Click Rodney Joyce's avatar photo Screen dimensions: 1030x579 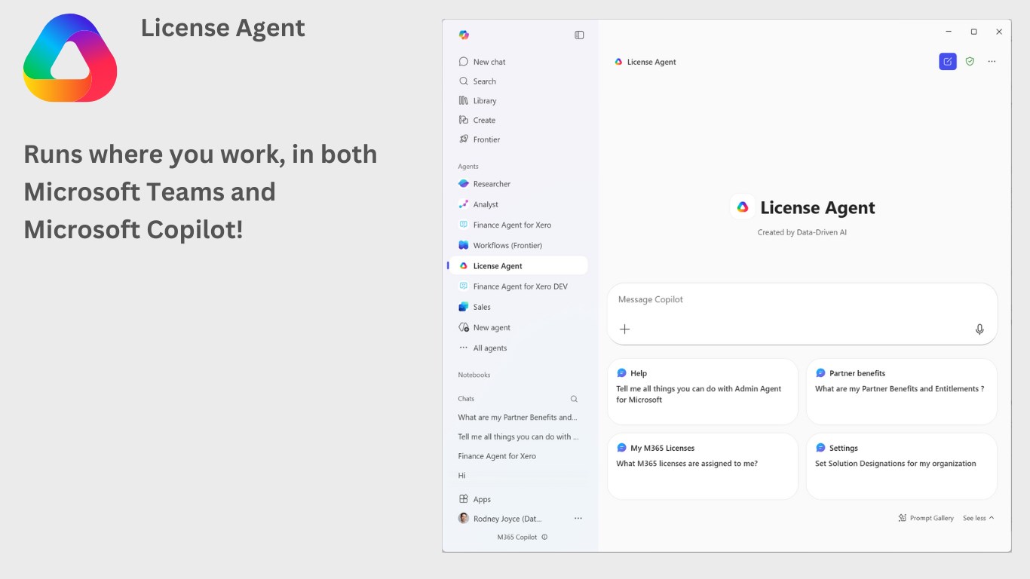tap(464, 519)
